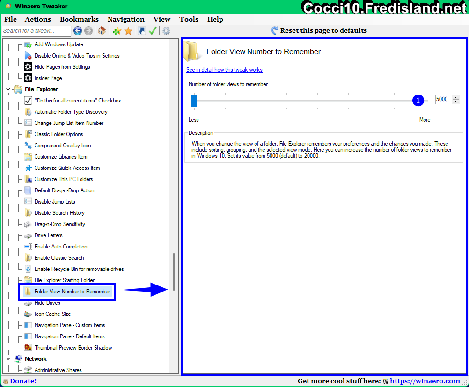The height and width of the screenshot is (387, 469).
Task: Select Navigation Pane - Custom Items
Action: [70, 325]
